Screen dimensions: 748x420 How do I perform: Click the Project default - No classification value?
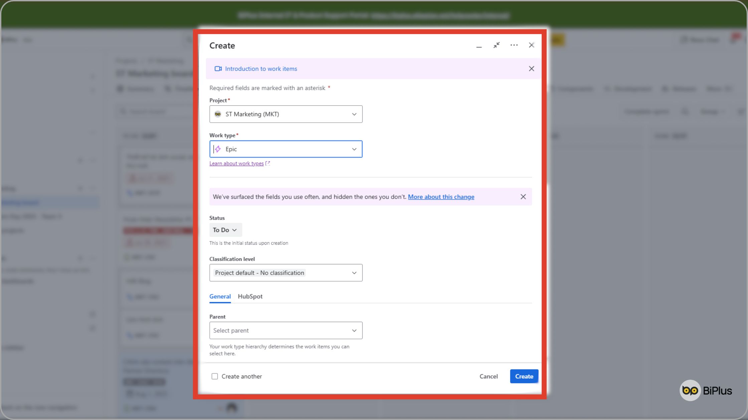pos(259,273)
